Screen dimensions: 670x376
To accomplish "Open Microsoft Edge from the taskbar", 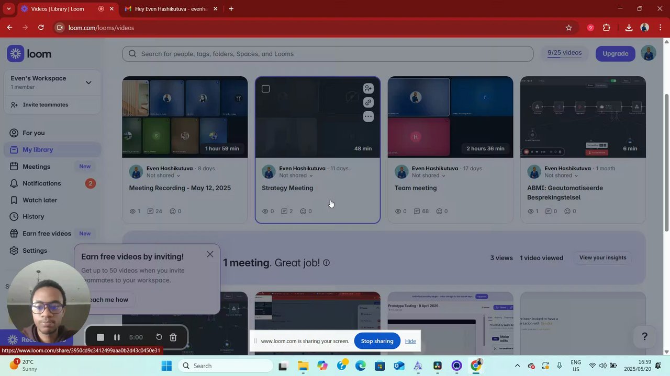I will 361,366.
